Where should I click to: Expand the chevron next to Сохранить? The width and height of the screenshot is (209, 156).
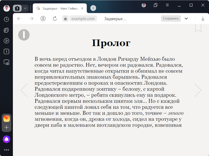tap(186, 19)
